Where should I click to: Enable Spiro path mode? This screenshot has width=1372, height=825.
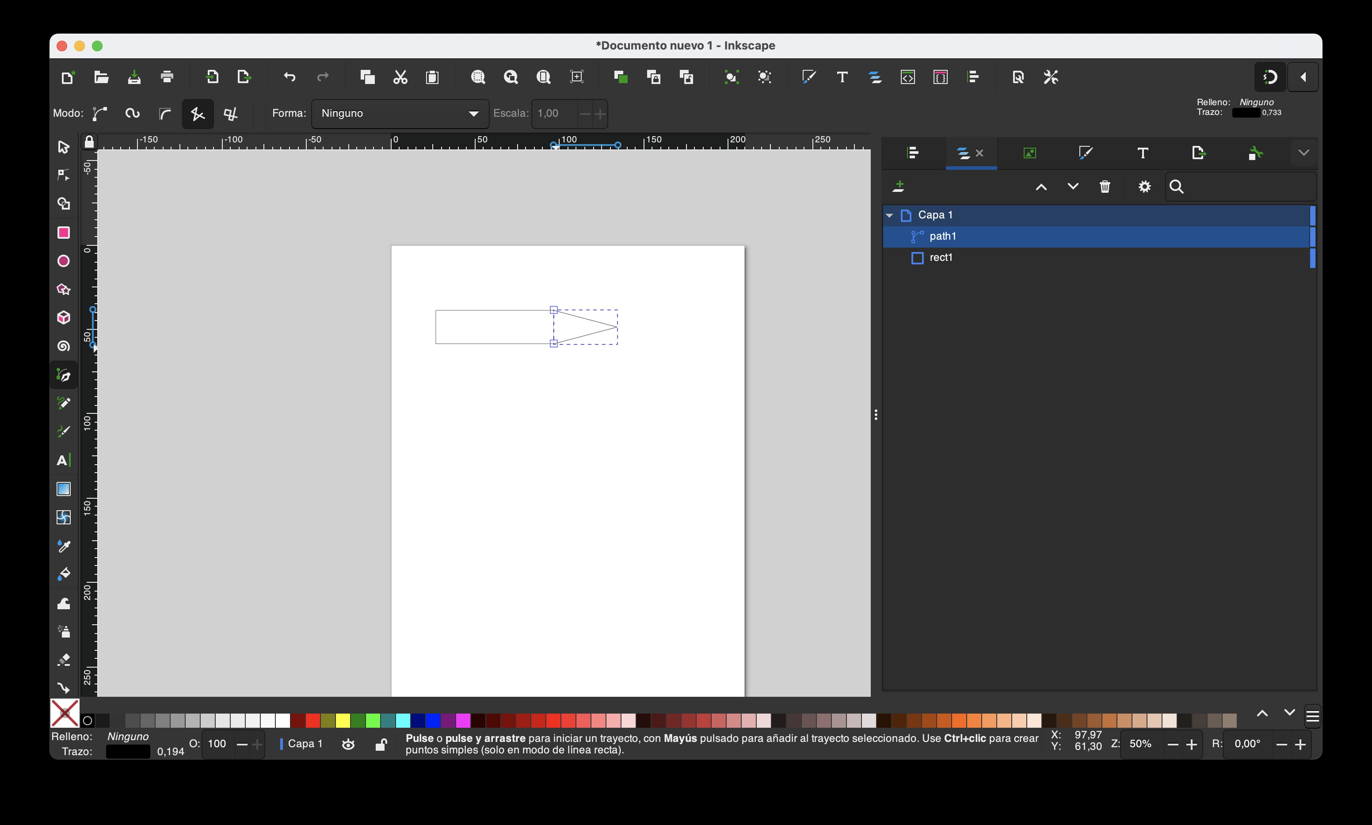point(132,114)
